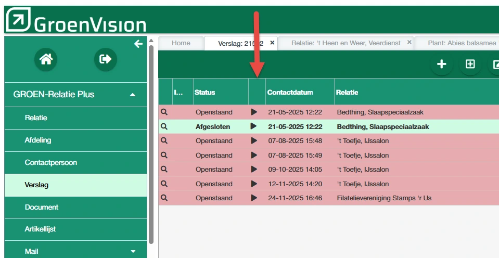Click the sidebar scrollbar up arrow
Viewport: 499px width, 258px height.
151,41
